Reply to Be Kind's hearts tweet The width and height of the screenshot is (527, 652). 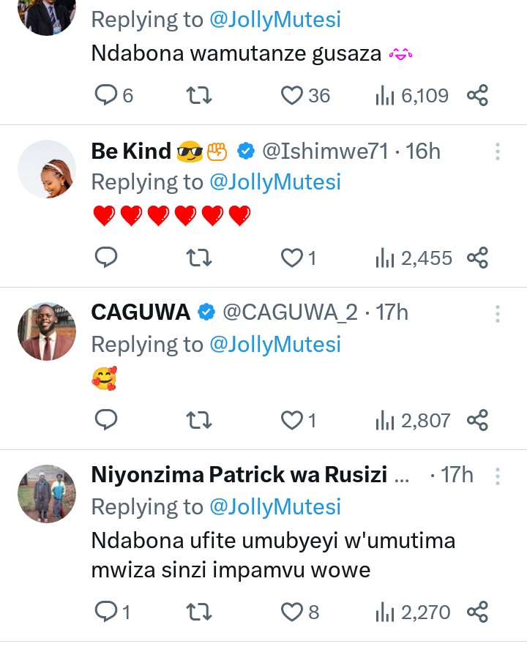(108, 258)
